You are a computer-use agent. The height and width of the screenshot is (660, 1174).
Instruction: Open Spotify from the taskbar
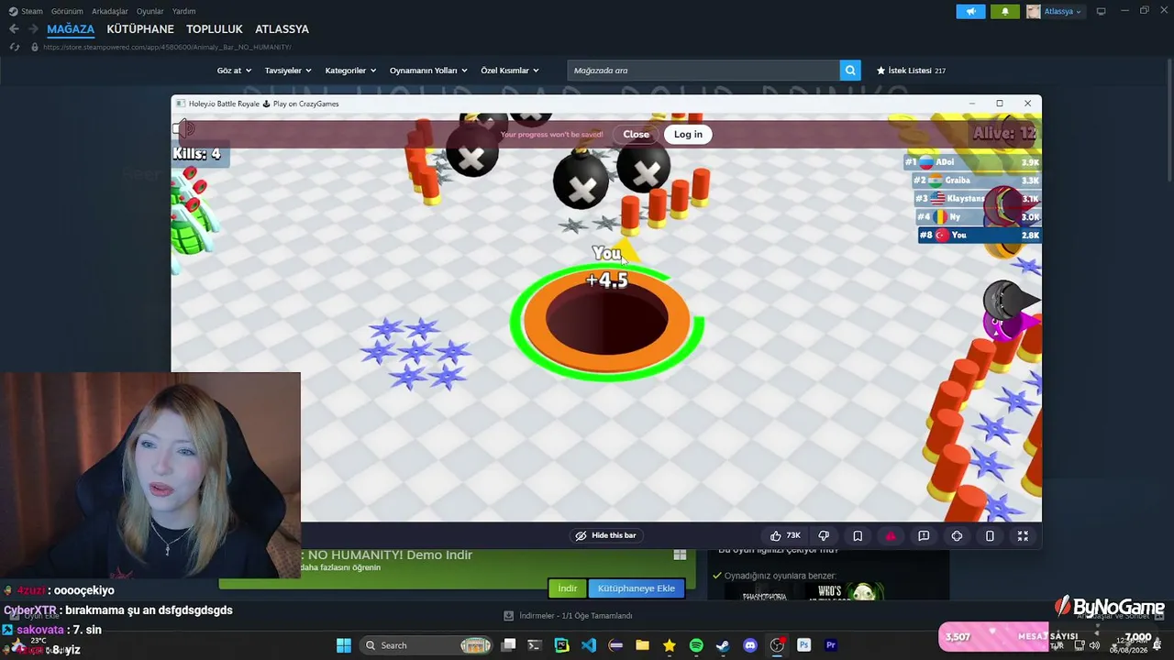(x=696, y=645)
